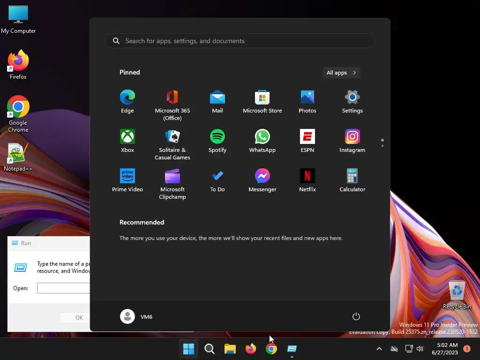This screenshot has width=480, height=360.
Task: Open the Calculator app
Action: [x=352, y=180]
